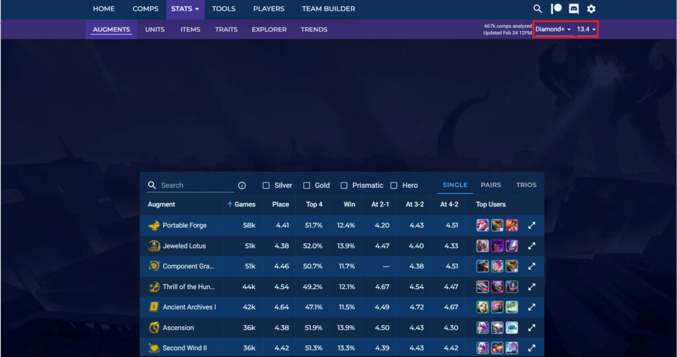Sort by the Top 4 column header
This screenshot has height=357, width=677.
click(x=314, y=205)
